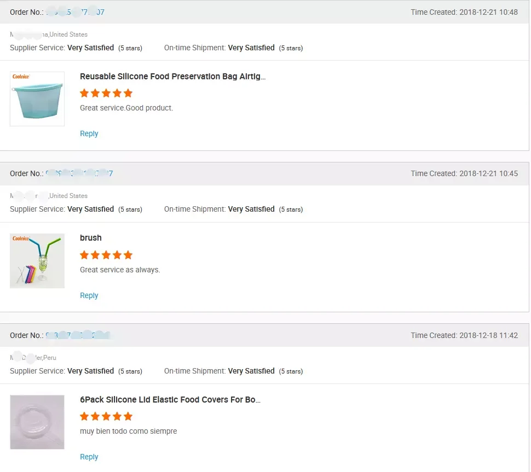Click first star of brush review
Screen dimensions: 531x472
click(84, 255)
